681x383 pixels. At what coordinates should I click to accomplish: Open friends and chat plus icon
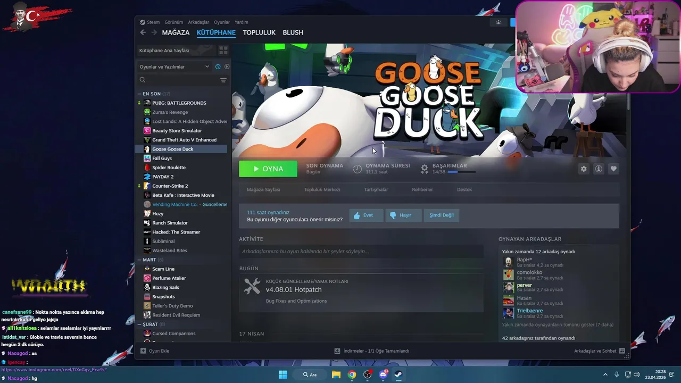coord(621,351)
